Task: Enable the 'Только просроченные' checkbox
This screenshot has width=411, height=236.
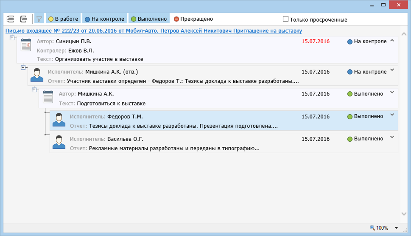Action: click(285, 19)
